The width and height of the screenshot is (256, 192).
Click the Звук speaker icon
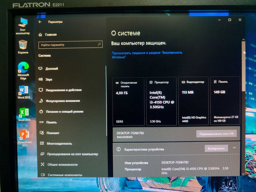41,79
